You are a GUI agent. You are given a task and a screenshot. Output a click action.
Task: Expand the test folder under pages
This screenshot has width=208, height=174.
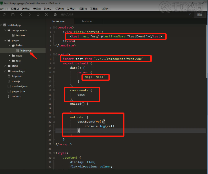(x=9, y=61)
